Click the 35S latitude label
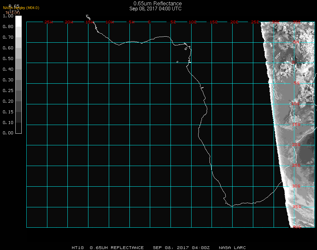 pos(297,207)
